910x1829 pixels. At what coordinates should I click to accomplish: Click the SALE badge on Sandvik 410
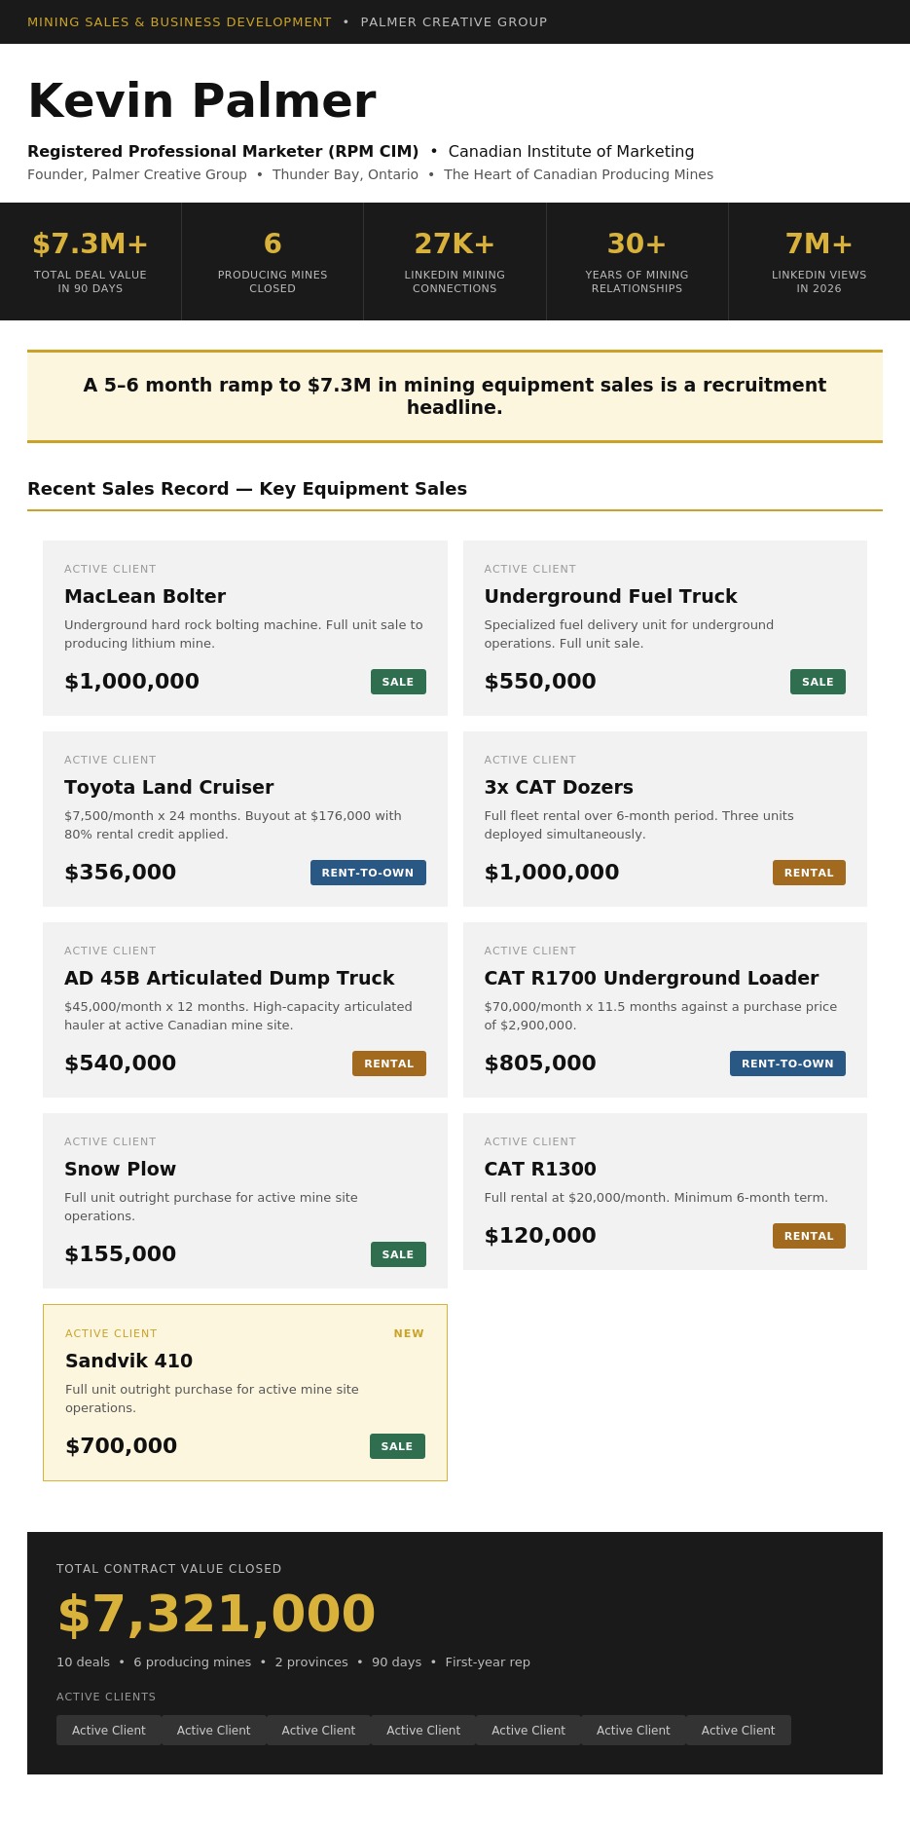[x=397, y=1446]
